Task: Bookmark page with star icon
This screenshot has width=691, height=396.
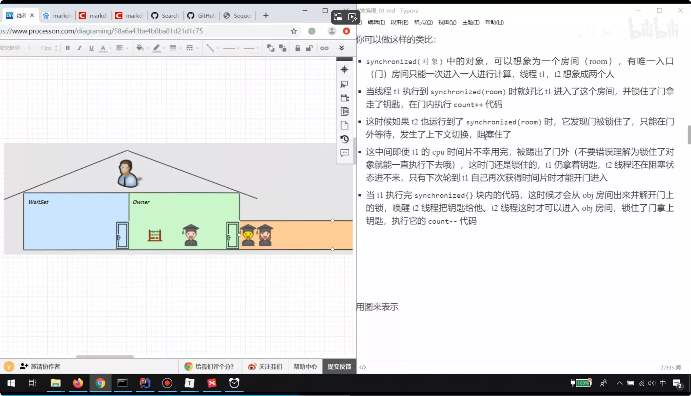Action: (294, 31)
